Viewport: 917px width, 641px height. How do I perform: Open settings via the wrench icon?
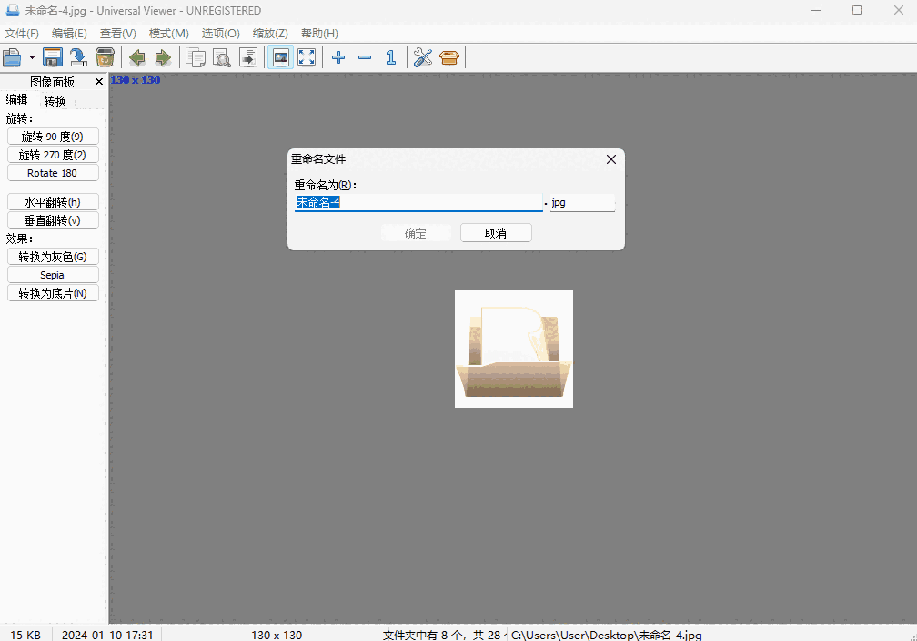pyautogui.click(x=422, y=57)
